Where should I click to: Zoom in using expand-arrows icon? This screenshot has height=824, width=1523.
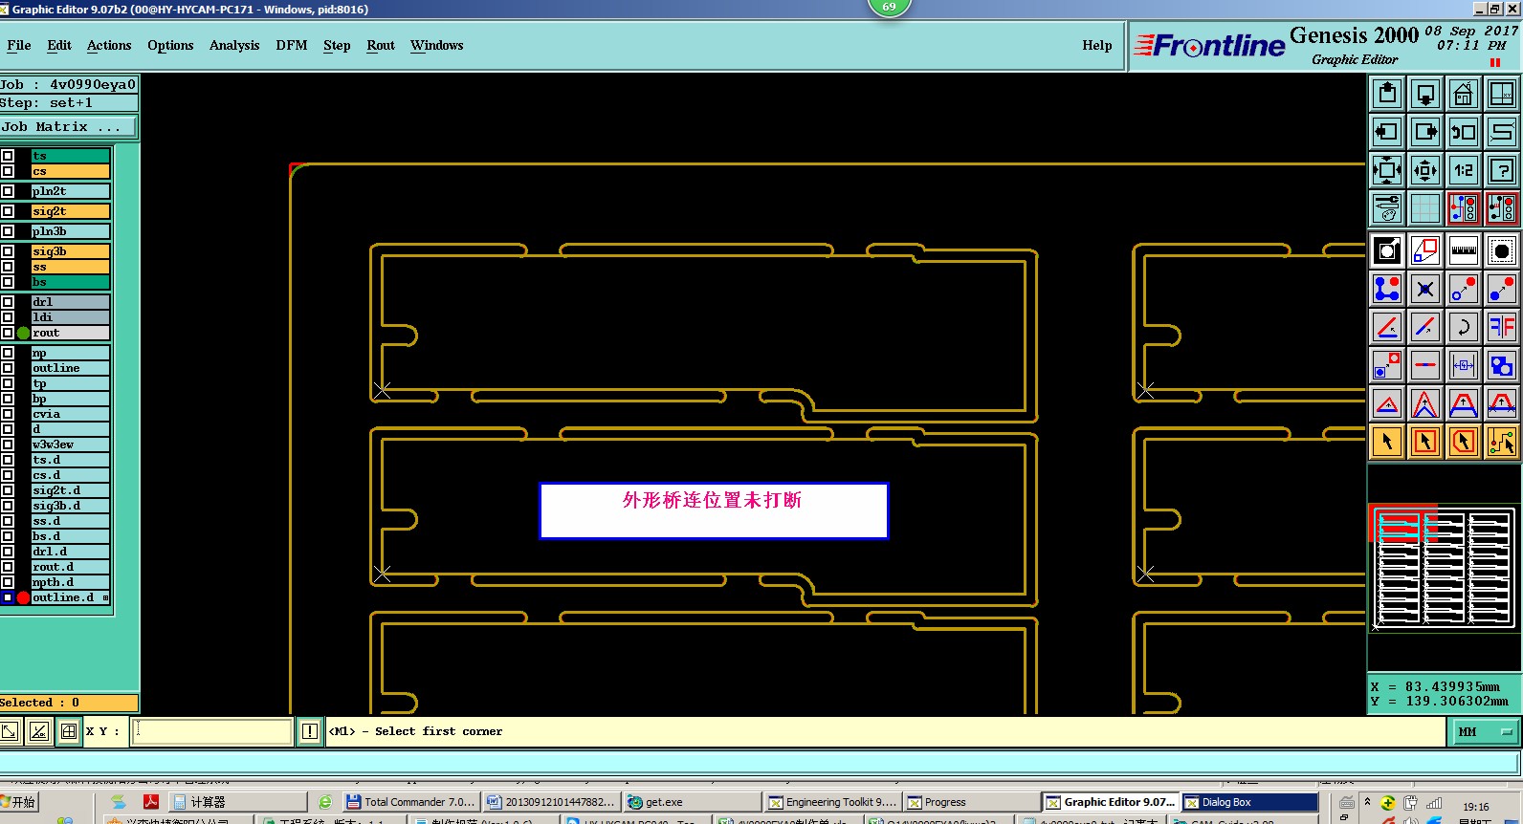(1387, 171)
